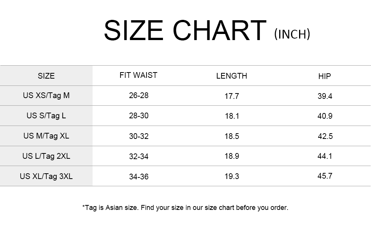Click the 18.9 length value
371x229 pixels.
click(x=232, y=156)
